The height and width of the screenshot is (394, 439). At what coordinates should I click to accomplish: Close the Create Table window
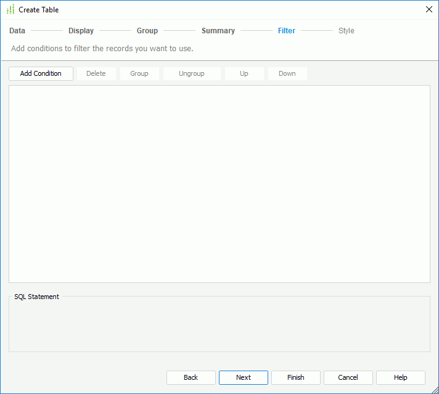click(x=429, y=9)
